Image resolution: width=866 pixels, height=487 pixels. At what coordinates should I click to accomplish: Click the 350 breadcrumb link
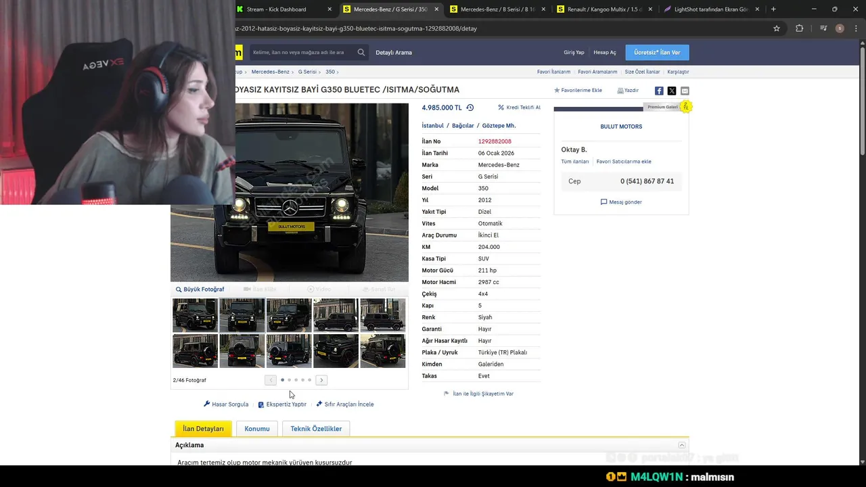click(x=330, y=72)
